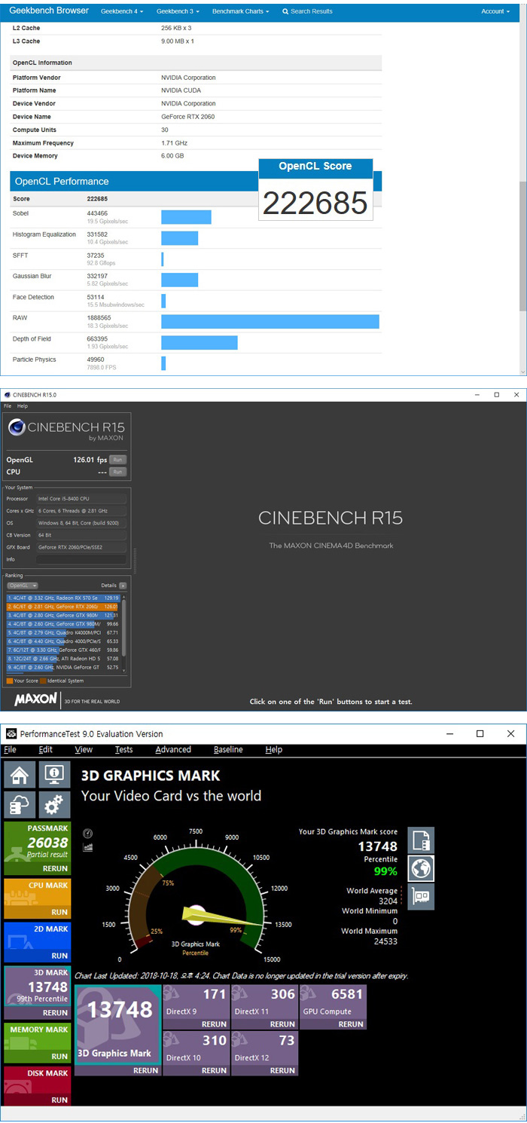Viewport: 527px width, 1123px height.
Task: Open PerformanceTest Tests menu
Action: coord(123,749)
